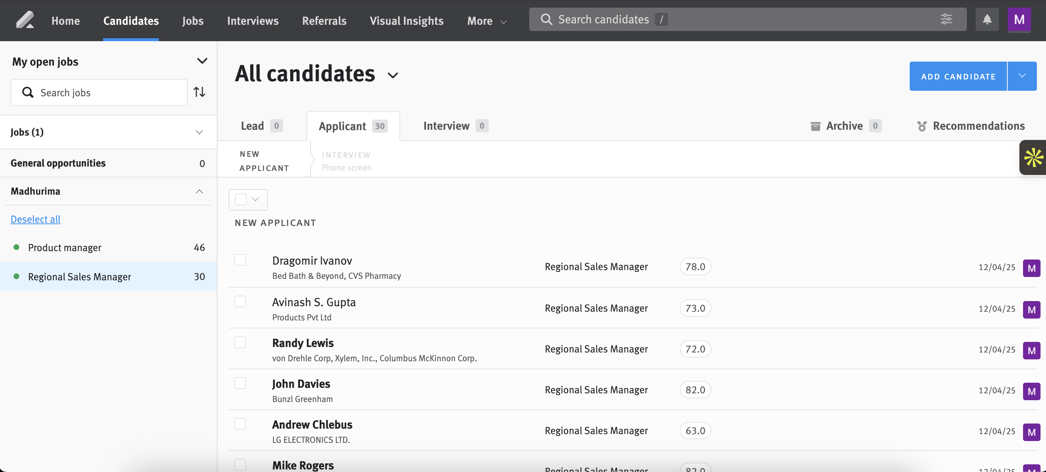Expand the All candidates title dropdown

point(393,75)
